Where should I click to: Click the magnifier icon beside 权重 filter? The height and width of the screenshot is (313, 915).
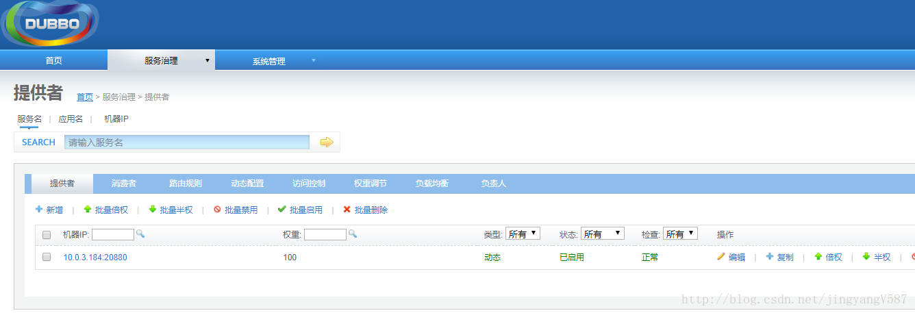353,234
